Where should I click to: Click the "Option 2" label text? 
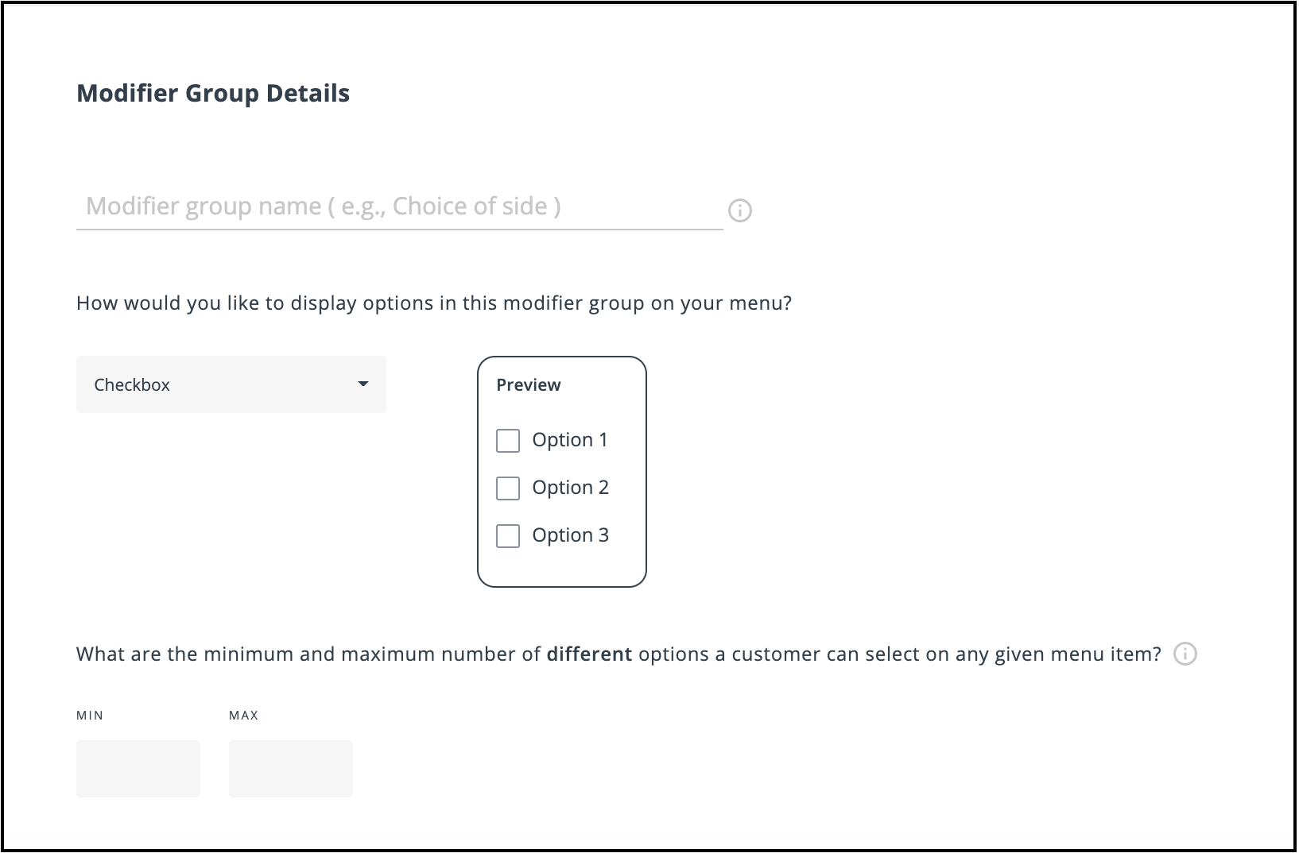570,488
